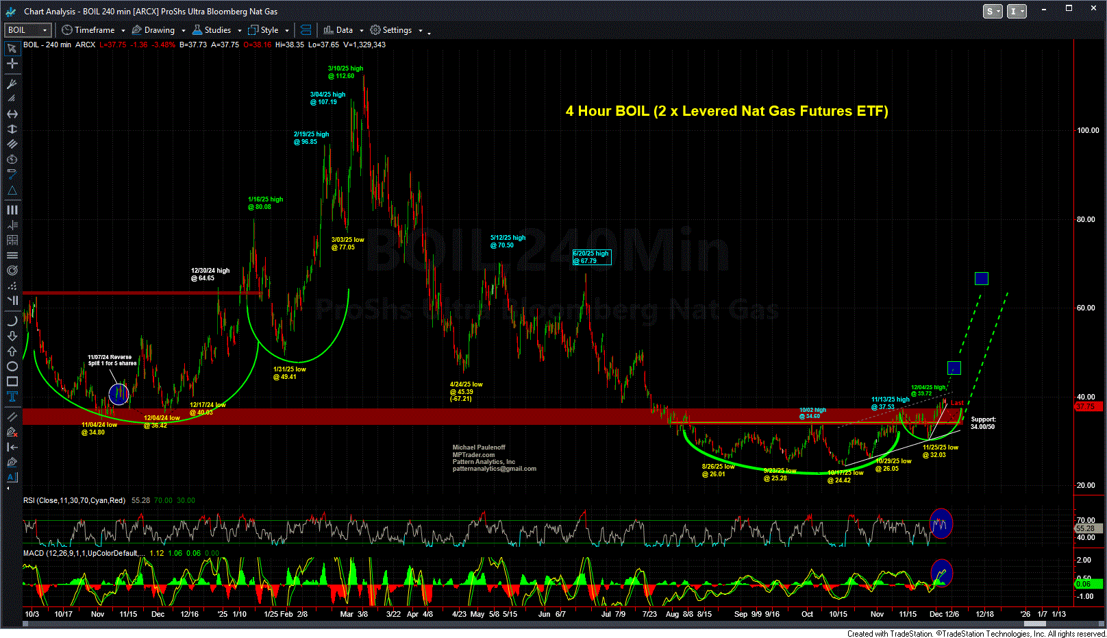Expand the Timeframe dropdown
1107x638 pixels.
point(94,30)
